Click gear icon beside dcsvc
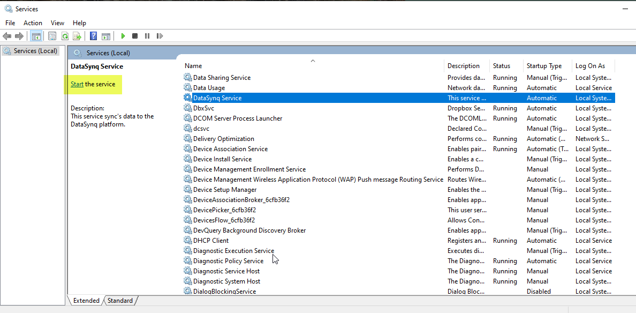The image size is (636, 313). 187,128
